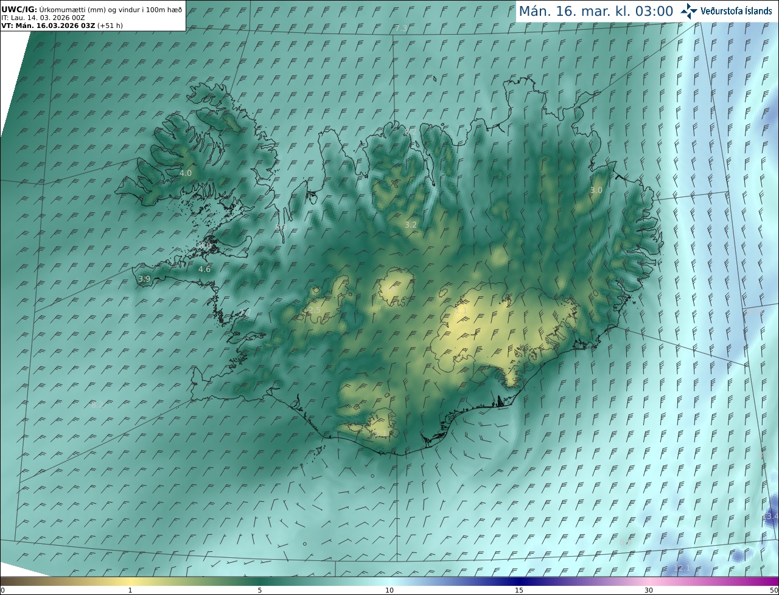Click the 2.5 value in west-central Iceland
The image size is (779, 595).
[x=315, y=310]
